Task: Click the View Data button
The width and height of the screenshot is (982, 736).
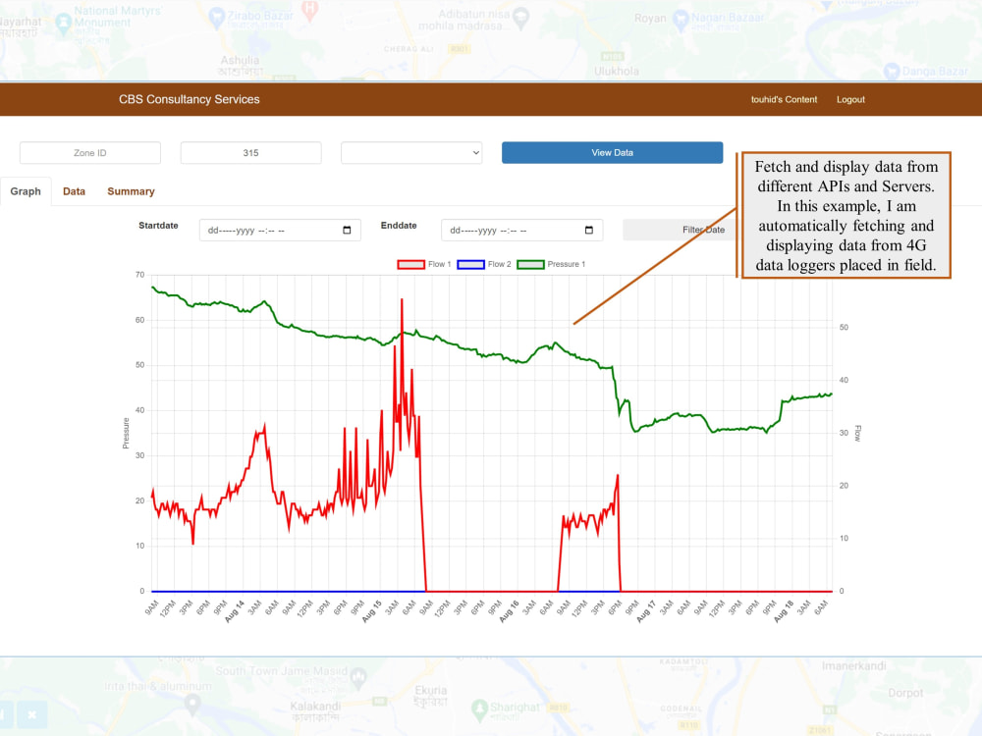Action: 613,153
